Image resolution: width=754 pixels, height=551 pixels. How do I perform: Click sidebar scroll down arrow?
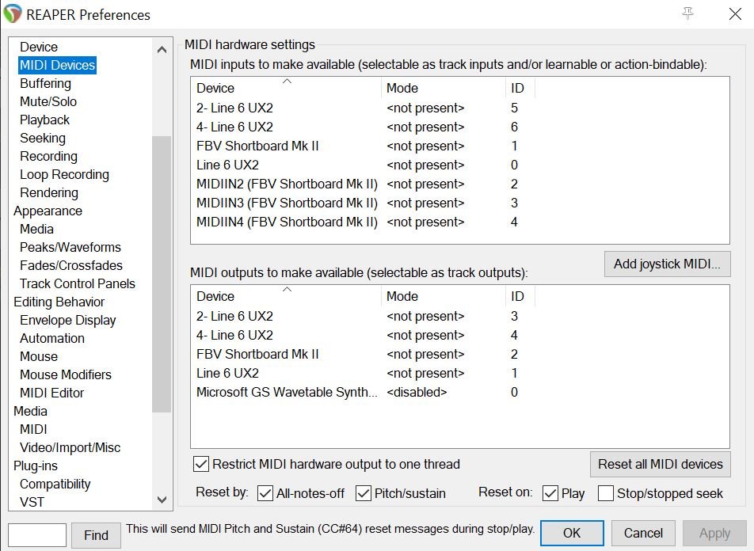click(162, 500)
